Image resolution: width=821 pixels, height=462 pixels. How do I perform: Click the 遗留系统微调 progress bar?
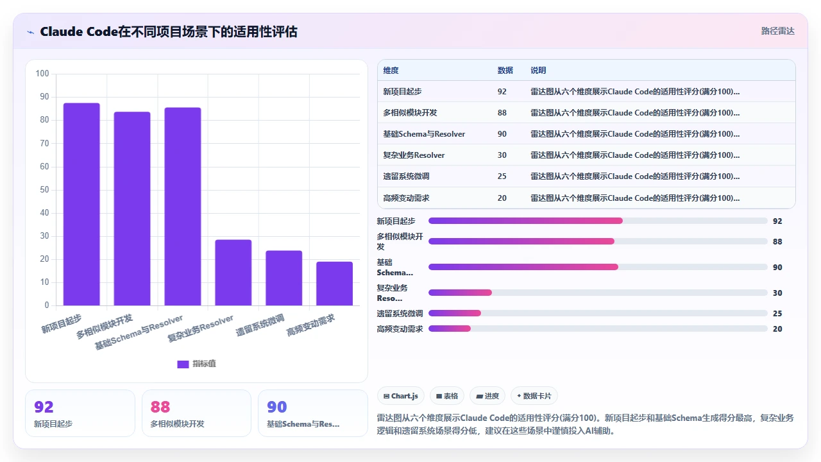pos(598,313)
